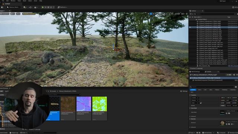Collapse the Untitled (Editor) world row

click(x=196, y=19)
